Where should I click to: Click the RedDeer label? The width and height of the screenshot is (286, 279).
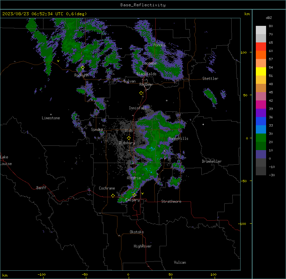146,84
